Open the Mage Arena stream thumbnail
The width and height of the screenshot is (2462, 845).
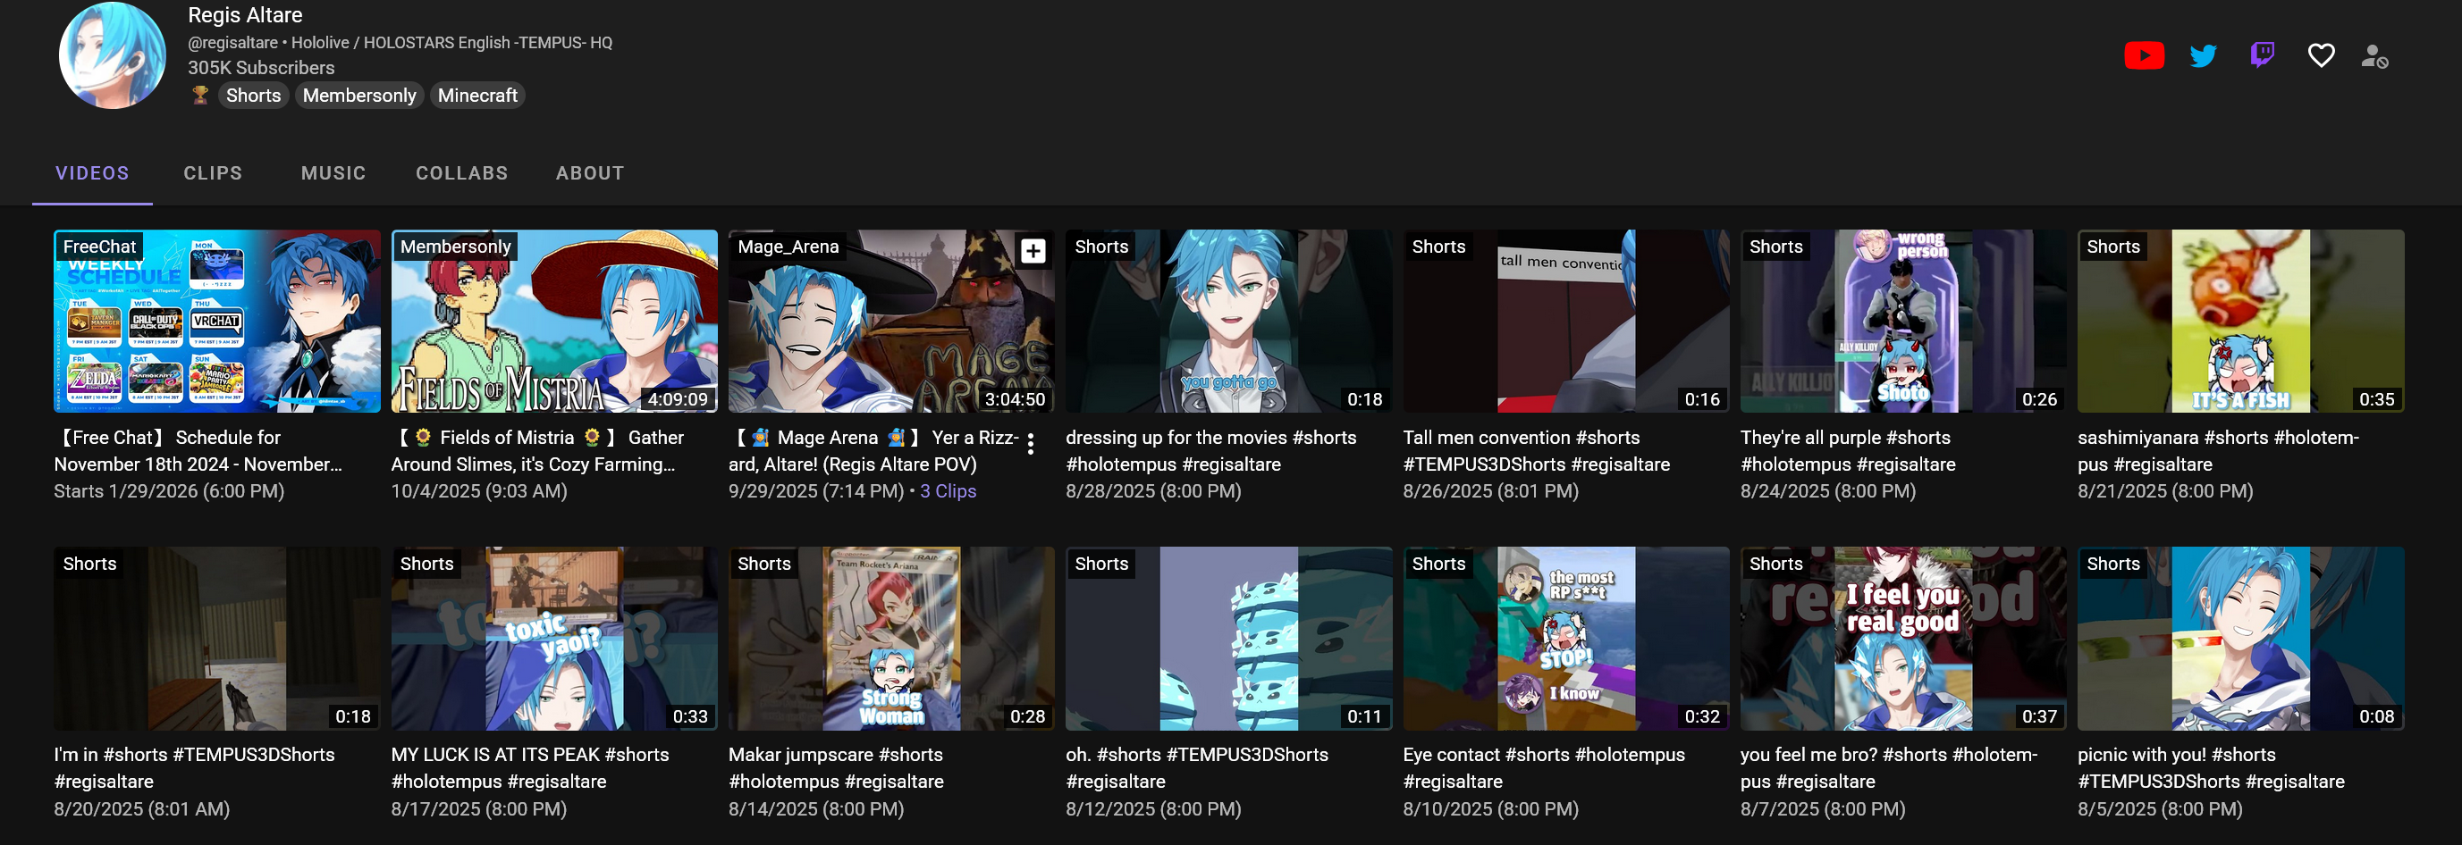[x=891, y=321]
